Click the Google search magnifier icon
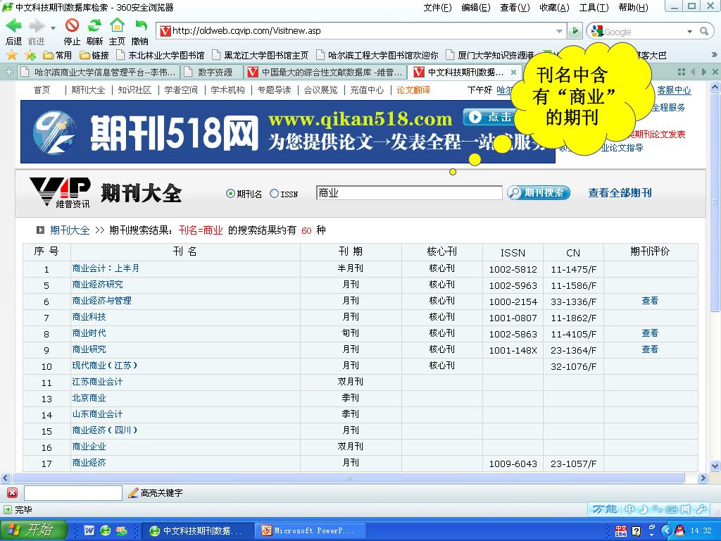This screenshot has width=721, height=541. (704, 31)
